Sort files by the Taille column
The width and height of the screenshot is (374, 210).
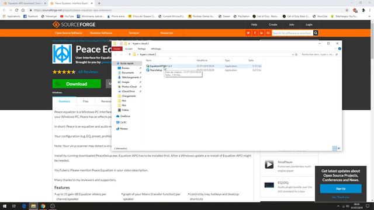coord(251,61)
